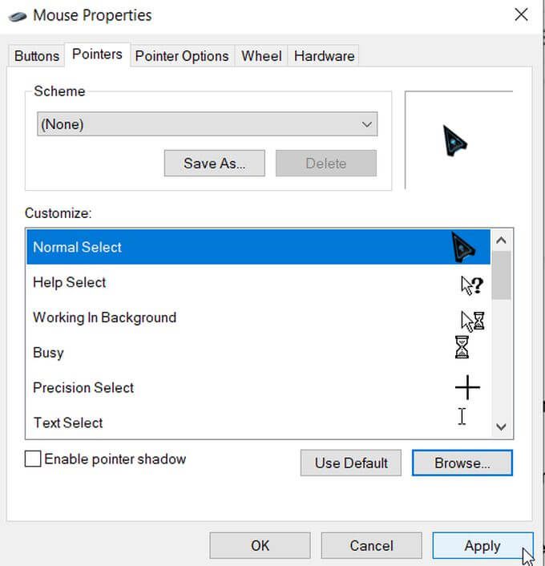
Task: Click the Cancel button
Action: pos(371,545)
